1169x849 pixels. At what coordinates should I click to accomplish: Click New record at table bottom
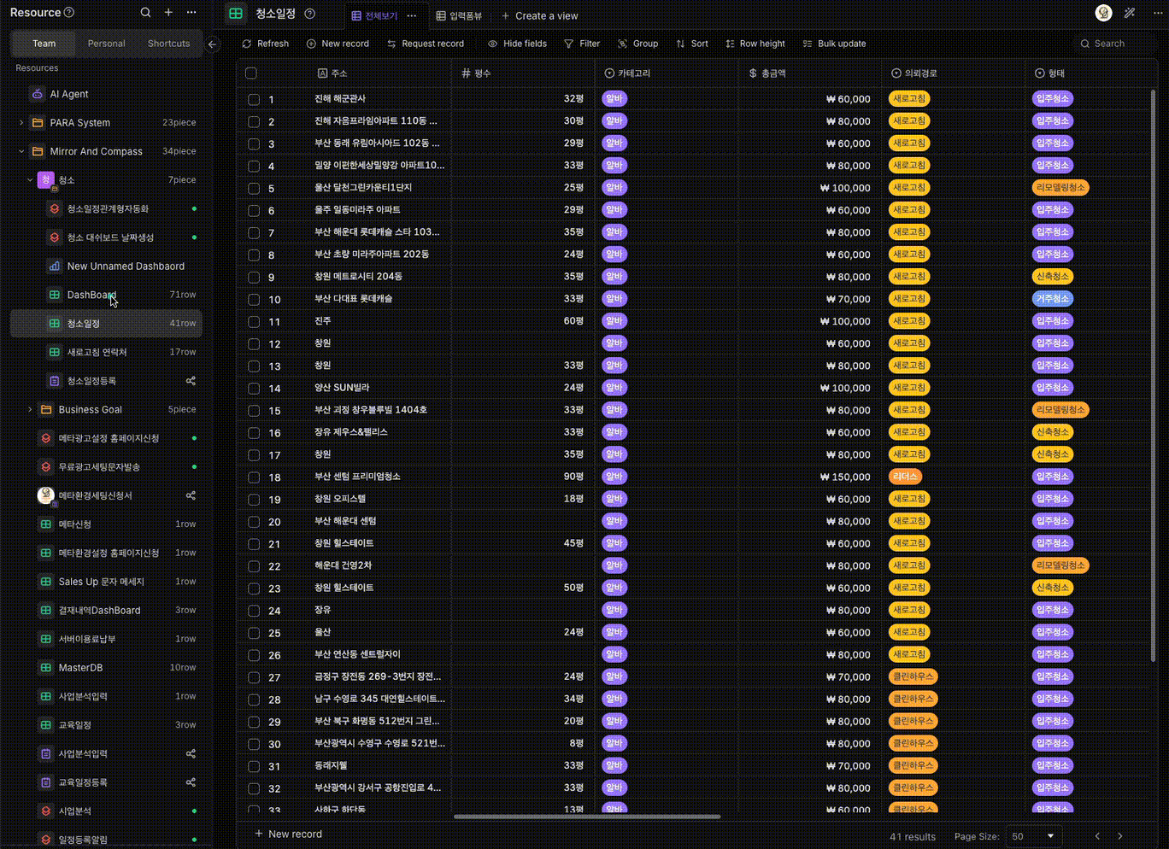click(x=288, y=834)
